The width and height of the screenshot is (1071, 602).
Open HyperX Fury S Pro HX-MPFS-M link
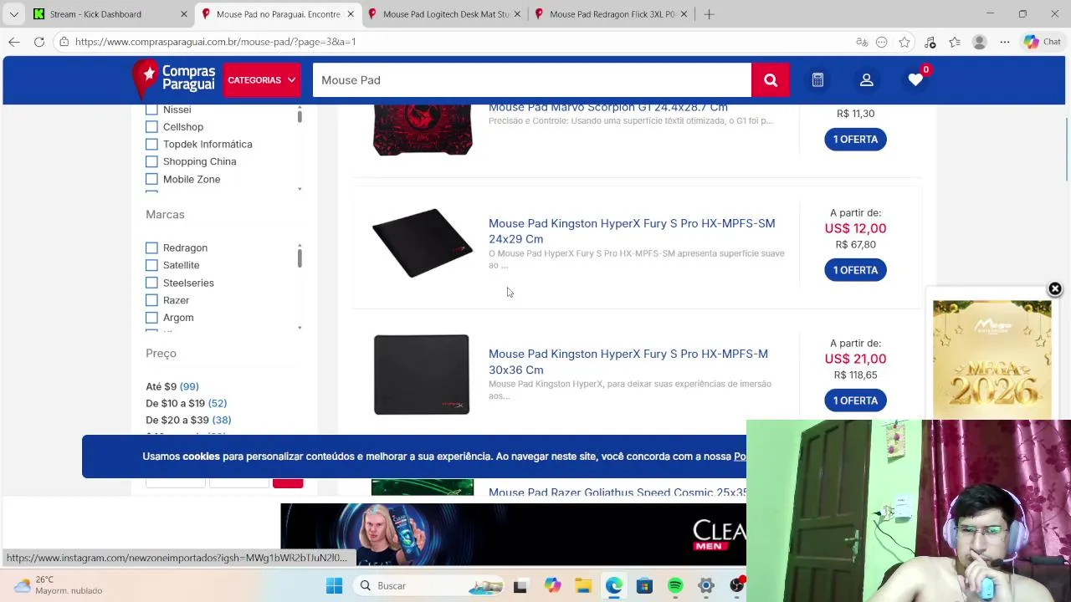click(x=628, y=361)
